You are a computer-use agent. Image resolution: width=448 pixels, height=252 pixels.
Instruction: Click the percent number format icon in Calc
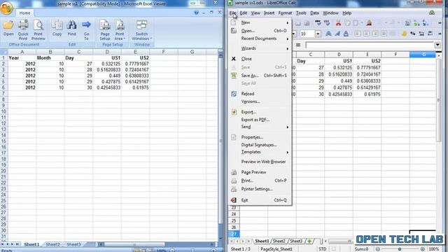413,34
